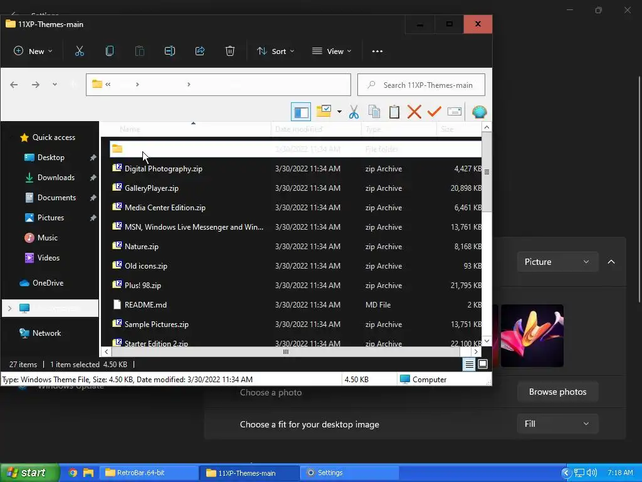Toggle the navigation pane classic toolbar icon
Screen dimensions: 642x482
[301, 112]
